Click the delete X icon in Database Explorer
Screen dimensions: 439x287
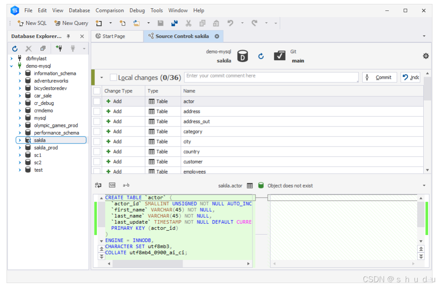pos(29,49)
